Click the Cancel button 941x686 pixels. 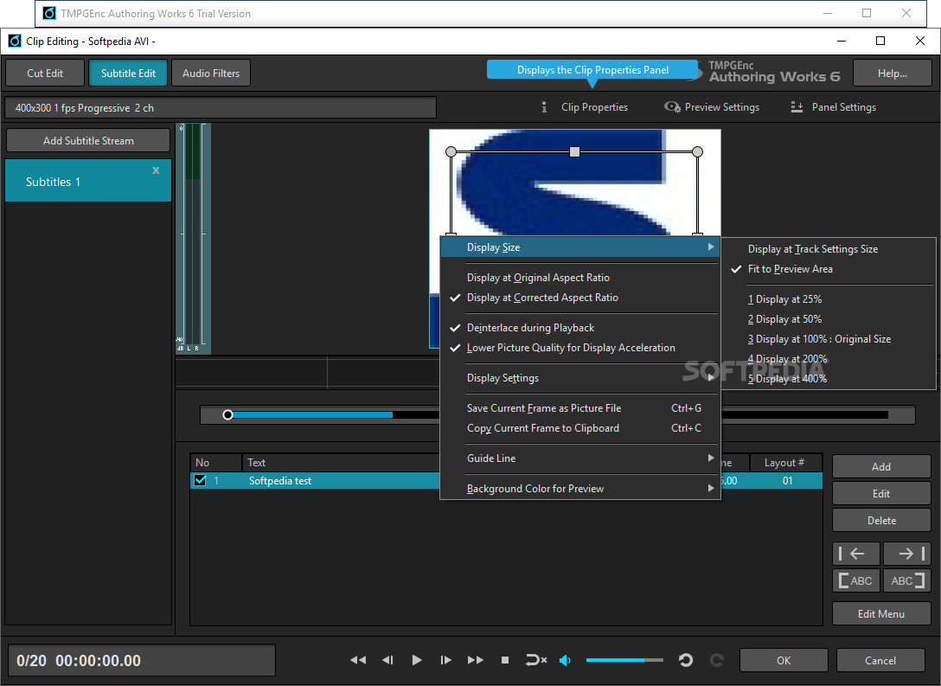coord(880,660)
